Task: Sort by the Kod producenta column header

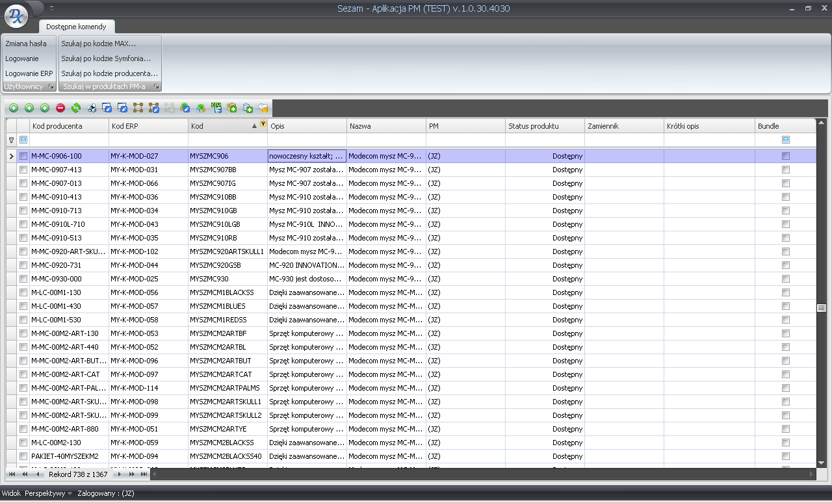Action: [x=69, y=126]
